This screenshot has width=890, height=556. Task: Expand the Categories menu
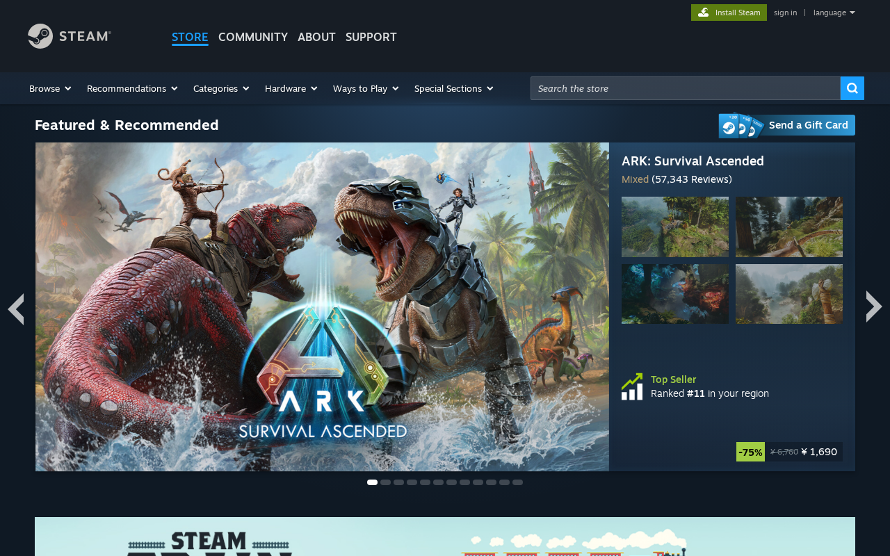(x=221, y=88)
